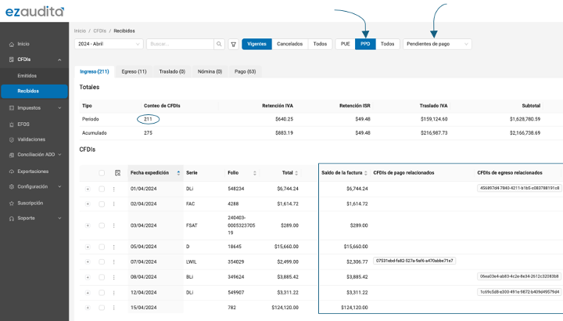Expand the row dated 01/04/2024

pos(88,189)
